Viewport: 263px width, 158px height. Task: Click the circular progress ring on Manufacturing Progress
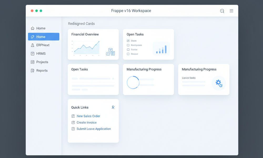coord(133,82)
